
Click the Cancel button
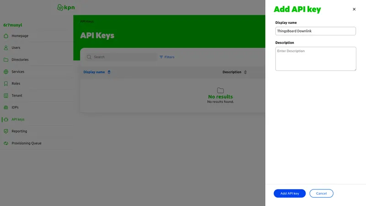click(x=321, y=193)
